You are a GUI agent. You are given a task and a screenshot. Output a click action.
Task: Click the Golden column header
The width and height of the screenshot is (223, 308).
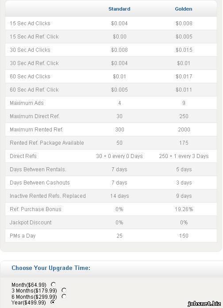[x=184, y=9]
